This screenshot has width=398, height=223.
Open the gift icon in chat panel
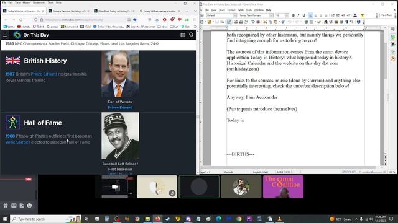[6, 206]
